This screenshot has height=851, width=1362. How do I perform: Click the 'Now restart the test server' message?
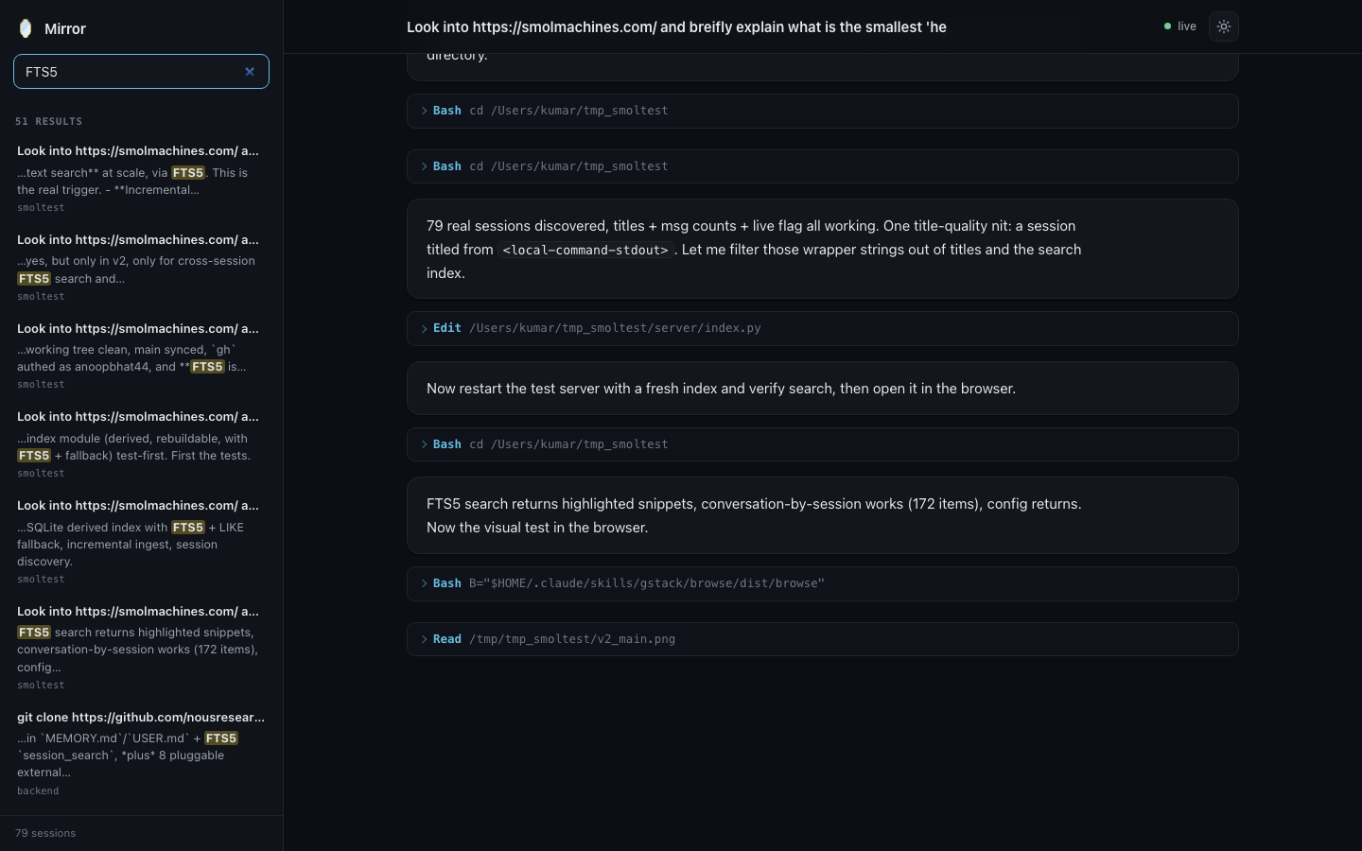[823, 389]
